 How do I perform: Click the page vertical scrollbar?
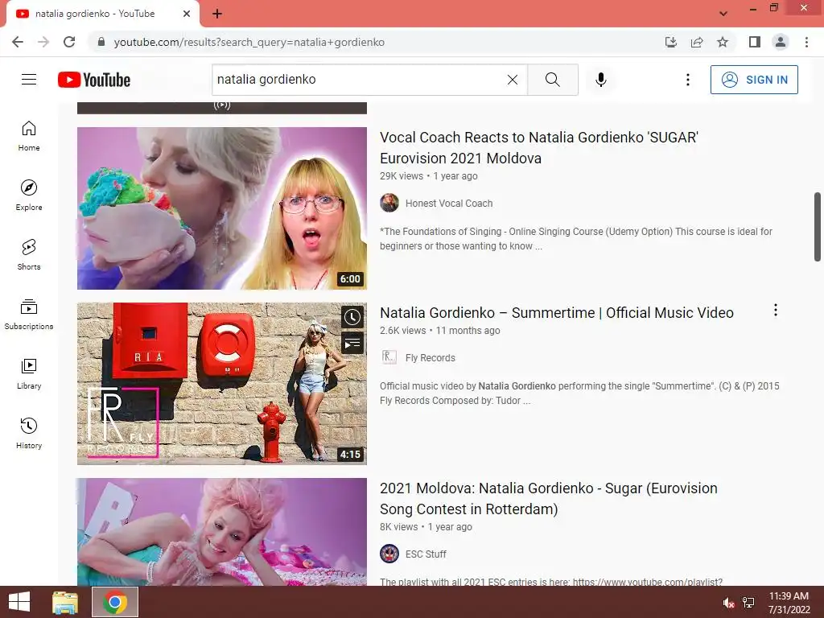click(818, 226)
